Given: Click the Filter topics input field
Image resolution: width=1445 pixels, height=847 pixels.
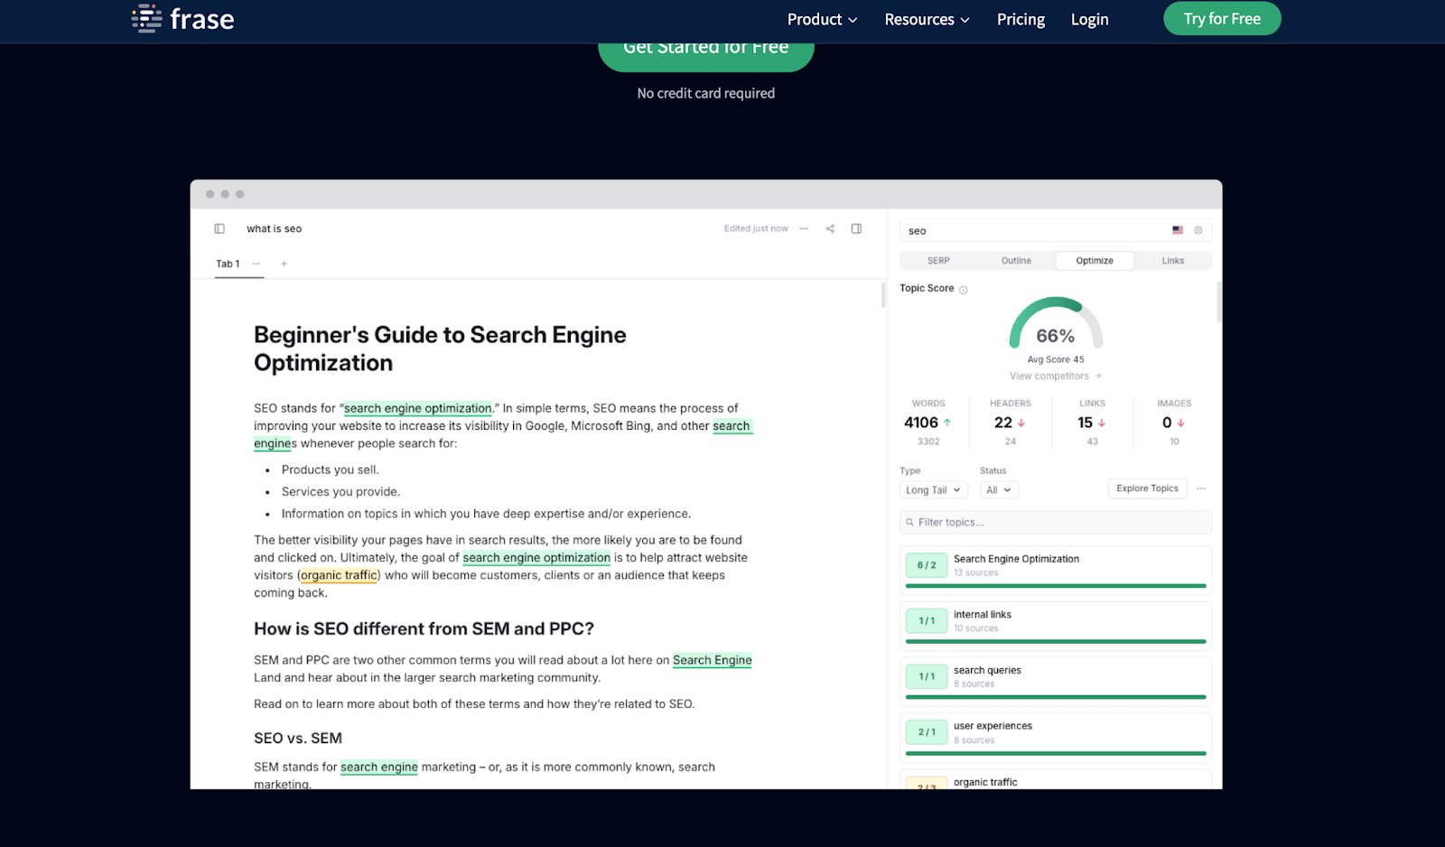Looking at the screenshot, I should (x=1056, y=522).
